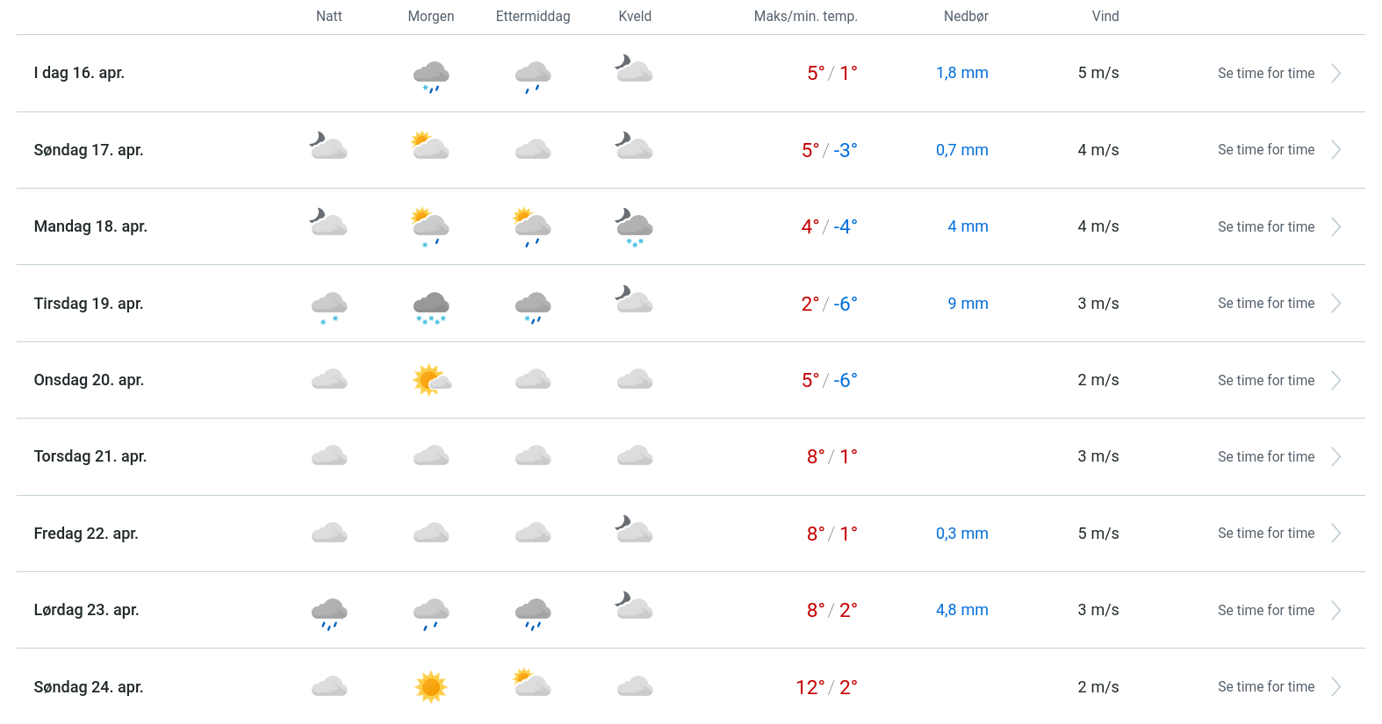Screen dimensions: 1382x724
Task: Click Sunday 24 April afternoon partly sunny icon
Action: tap(532, 683)
